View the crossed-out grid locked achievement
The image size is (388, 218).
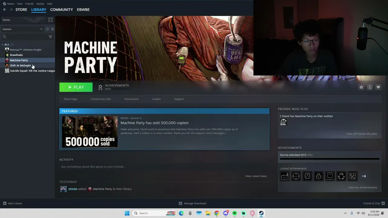[x=353, y=176]
